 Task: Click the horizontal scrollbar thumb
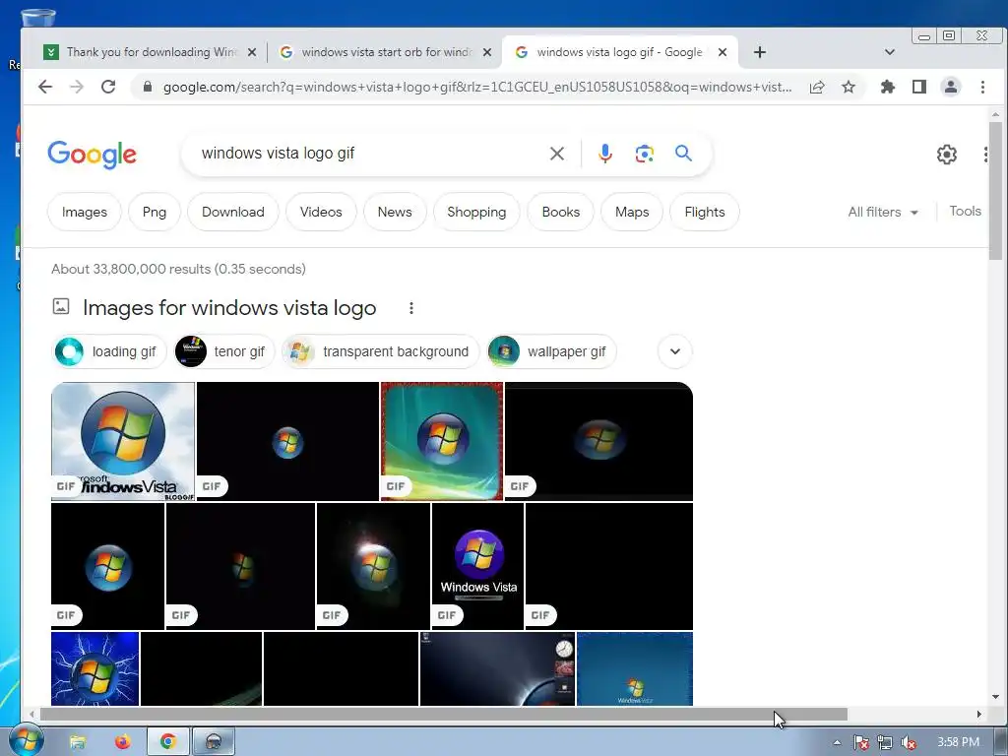click(444, 715)
